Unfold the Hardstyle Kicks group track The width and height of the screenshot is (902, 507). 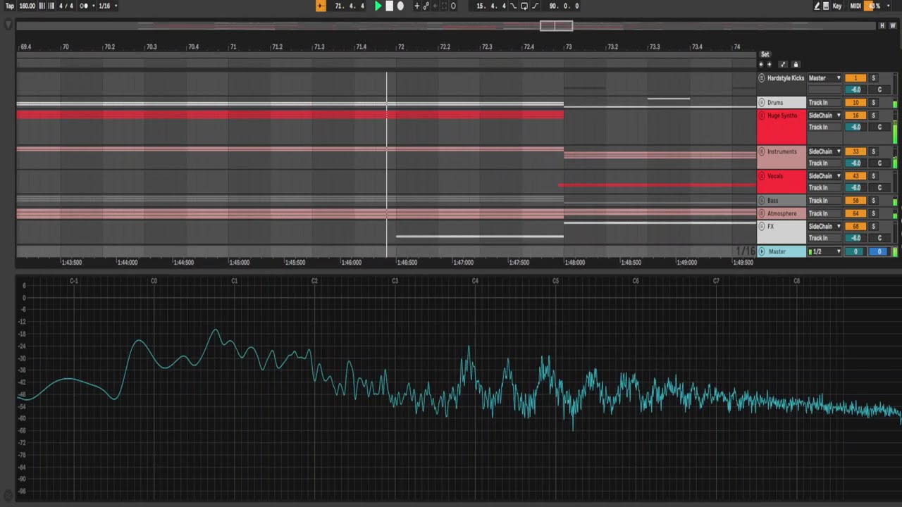(x=762, y=78)
